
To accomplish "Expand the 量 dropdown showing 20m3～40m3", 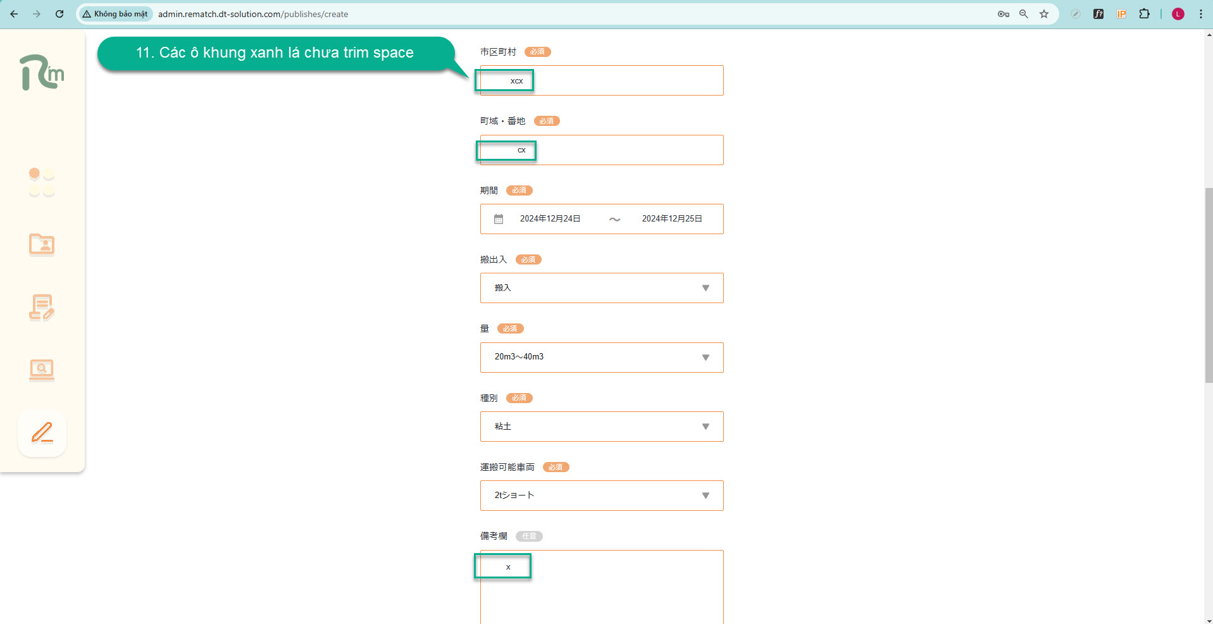I will (601, 358).
